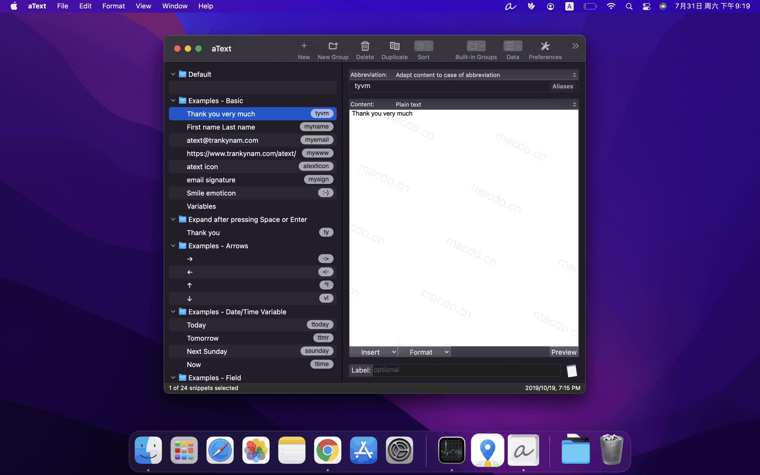Open Control Center in menu bar
Viewport: 760px width, 475px height.
click(x=646, y=6)
